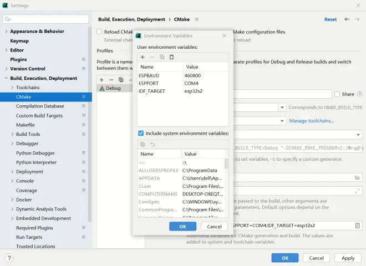Image resolution: width=366 pixels, height=266 pixels.
Task: Open Coverage settings page
Action: click(27, 191)
